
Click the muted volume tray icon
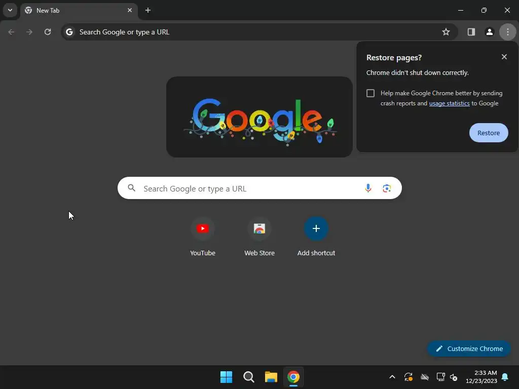(454, 377)
